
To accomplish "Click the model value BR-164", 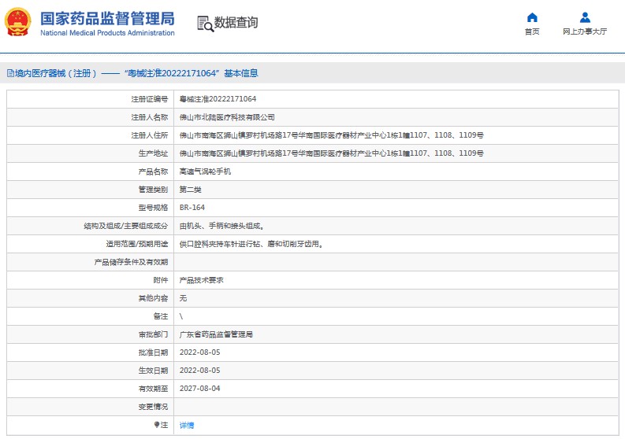I will 191,208.
